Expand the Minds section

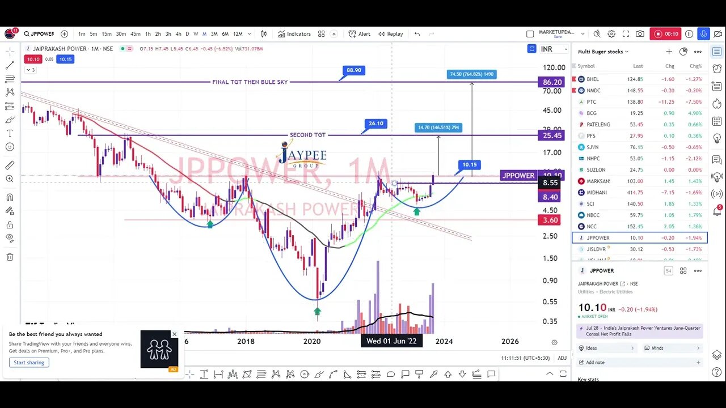click(x=672, y=348)
